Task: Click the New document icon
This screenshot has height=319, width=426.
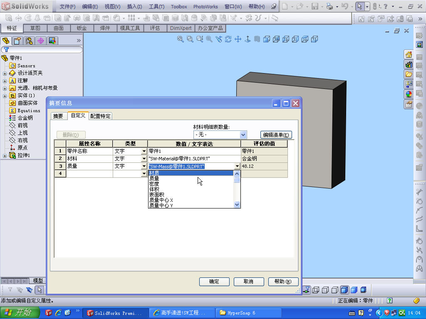Action: 285,6
